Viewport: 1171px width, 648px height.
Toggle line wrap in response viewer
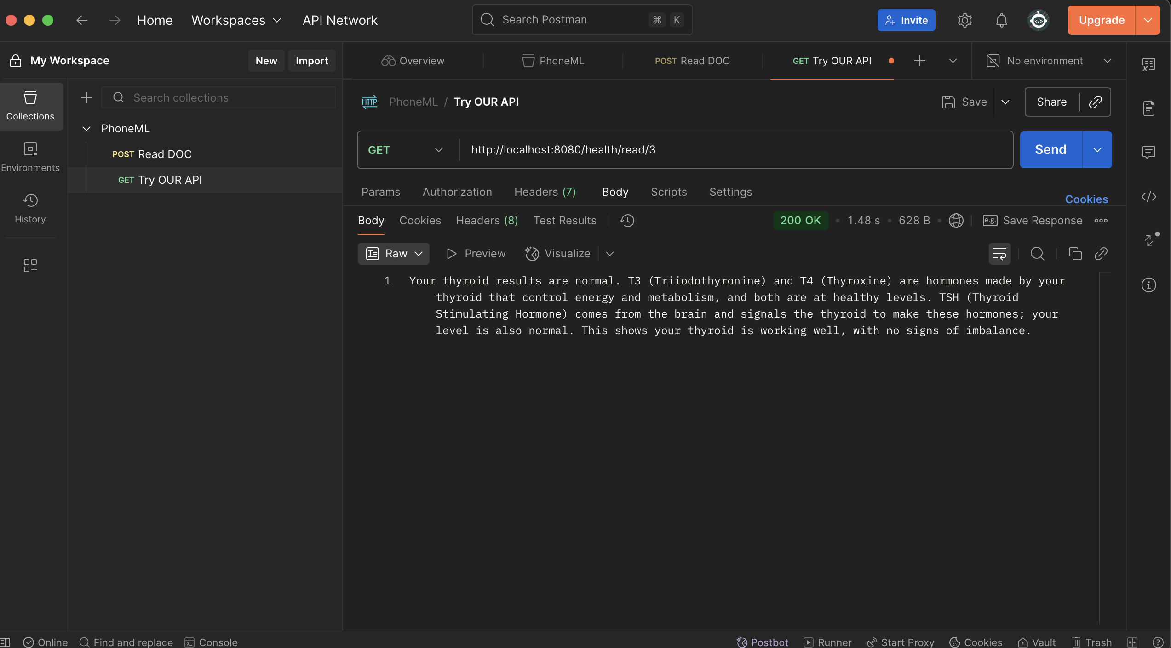999,254
